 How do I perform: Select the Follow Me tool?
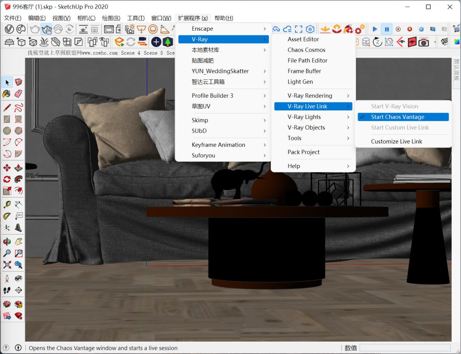click(x=18, y=179)
